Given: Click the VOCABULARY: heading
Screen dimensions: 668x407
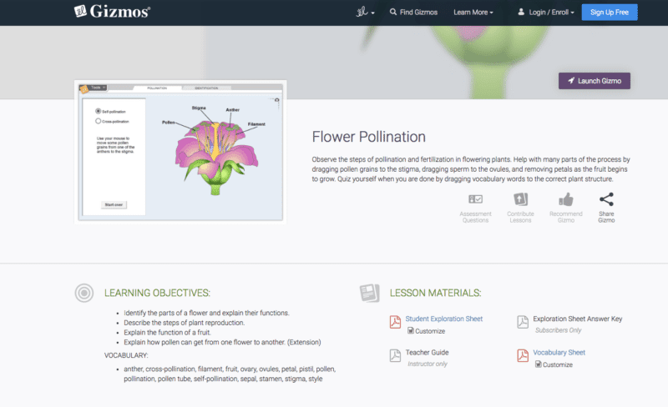Looking at the screenshot, I should coord(126,355).
